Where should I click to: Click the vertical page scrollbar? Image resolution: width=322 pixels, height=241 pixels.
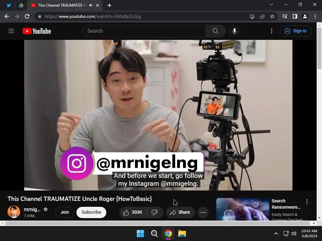click(x=319, y=48)
